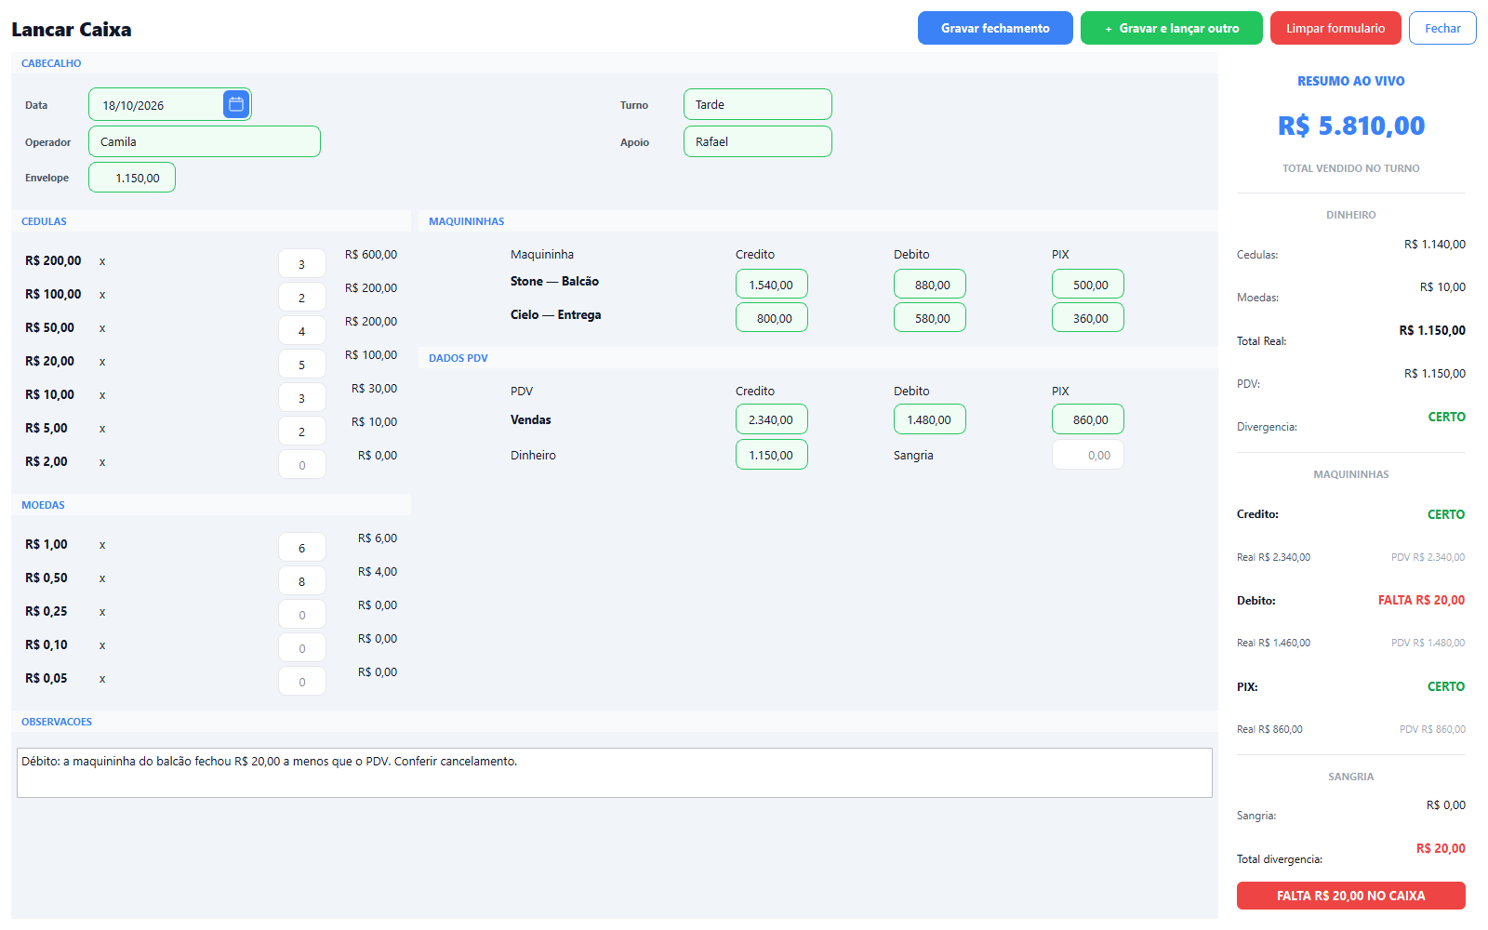The width and height of the screenshot is (1488, 930).
Task: Select Stone Balcão PIX amount field
Action: pos(1088,285)
